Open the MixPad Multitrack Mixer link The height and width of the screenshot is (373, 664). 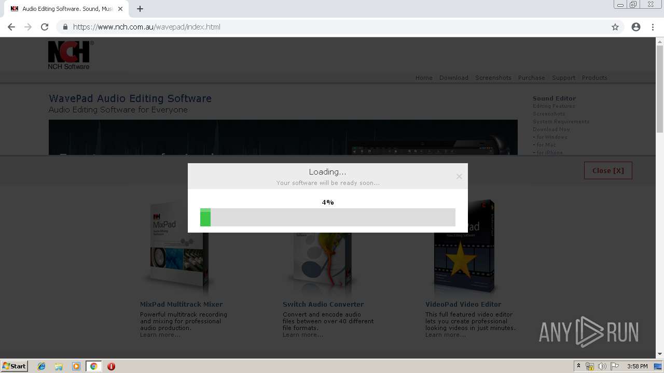[181, 305]
